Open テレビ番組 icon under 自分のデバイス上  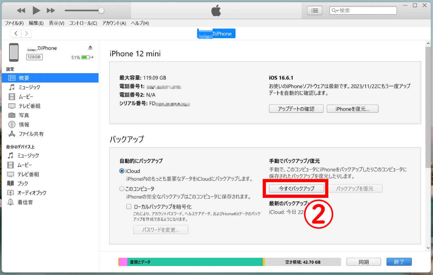coord(11,174)
